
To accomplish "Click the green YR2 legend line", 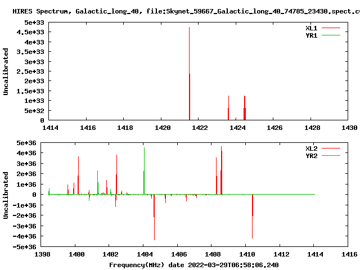I will pos(331,156).
